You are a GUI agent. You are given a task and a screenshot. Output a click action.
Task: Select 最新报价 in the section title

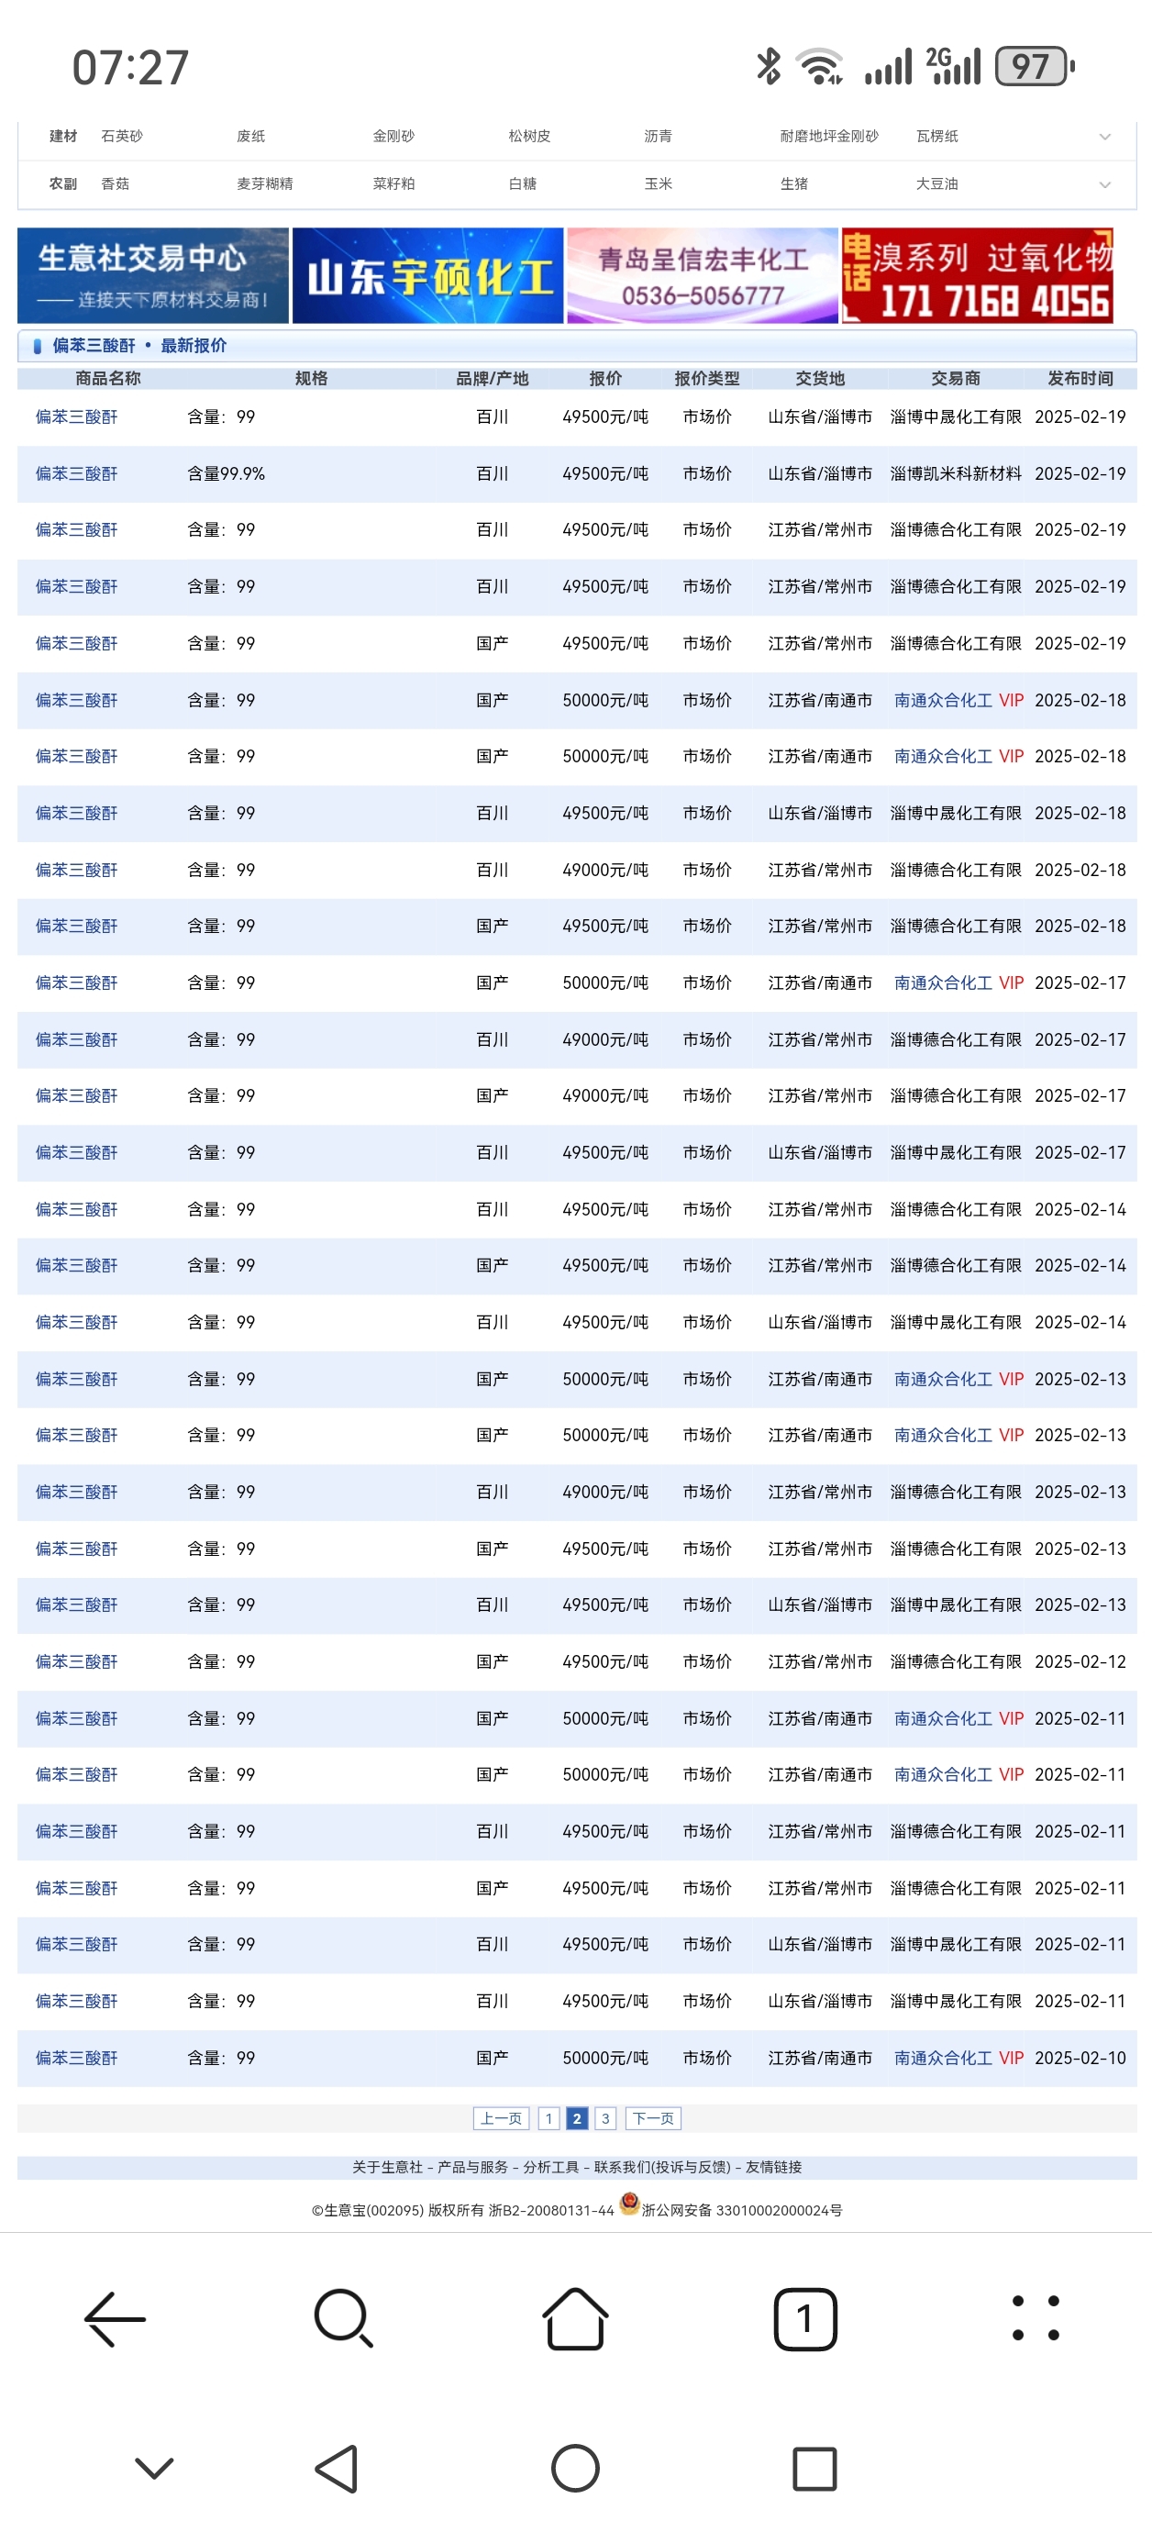[194, 346]
